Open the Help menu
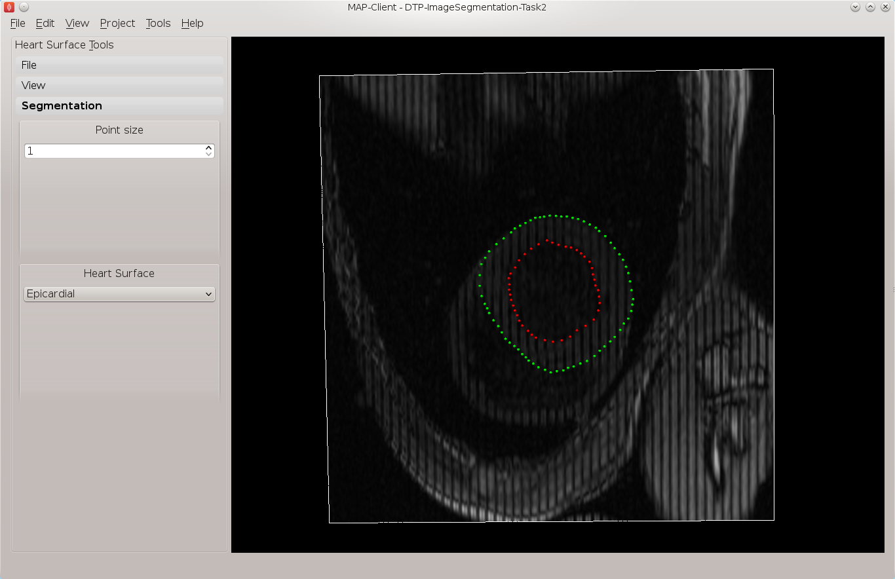895x579 pixels. [192, 23]
